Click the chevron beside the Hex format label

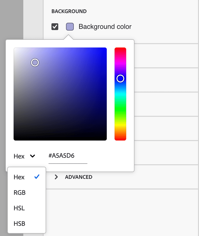33,156
